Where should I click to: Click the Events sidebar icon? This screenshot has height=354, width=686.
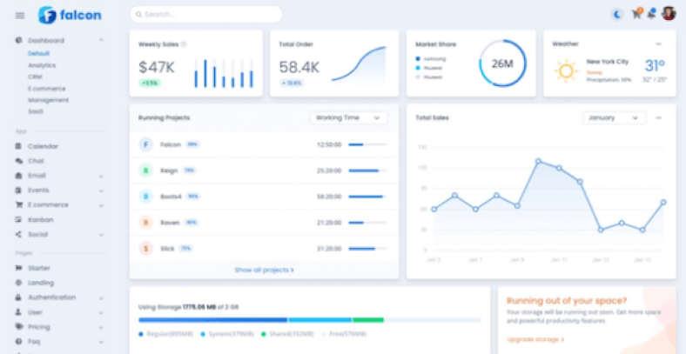pos(19,190)
